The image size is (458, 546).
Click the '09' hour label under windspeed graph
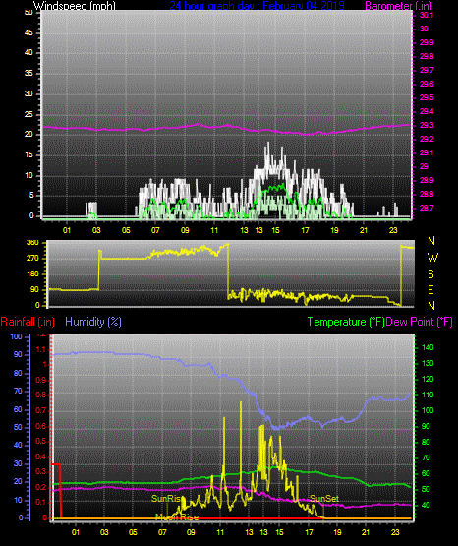click(x=185, y=230)
